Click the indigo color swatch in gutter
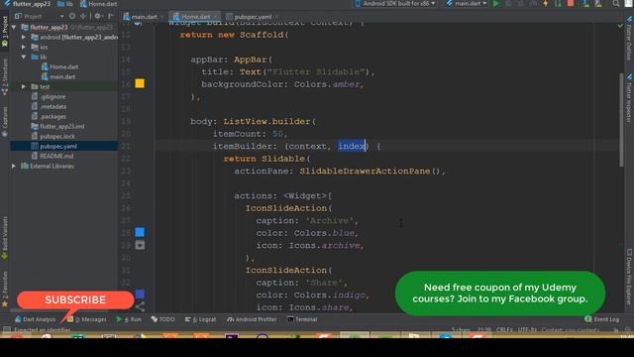Viewport: 634px width, 357px height. [x=140, y=294]
